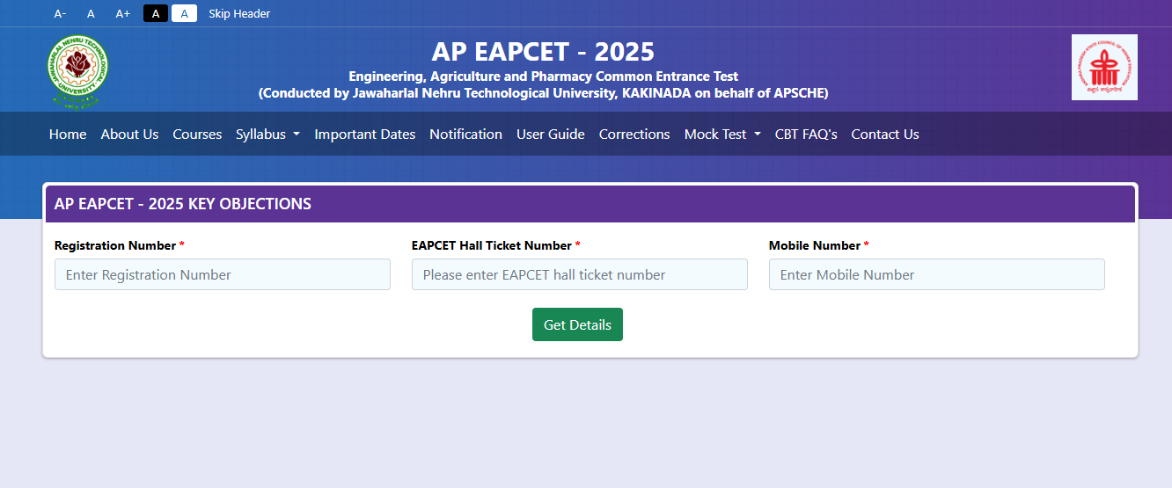The width and height of the screenshot is (1172, 488).
Task: Open the Courses menu item
Action: (197, 135)
